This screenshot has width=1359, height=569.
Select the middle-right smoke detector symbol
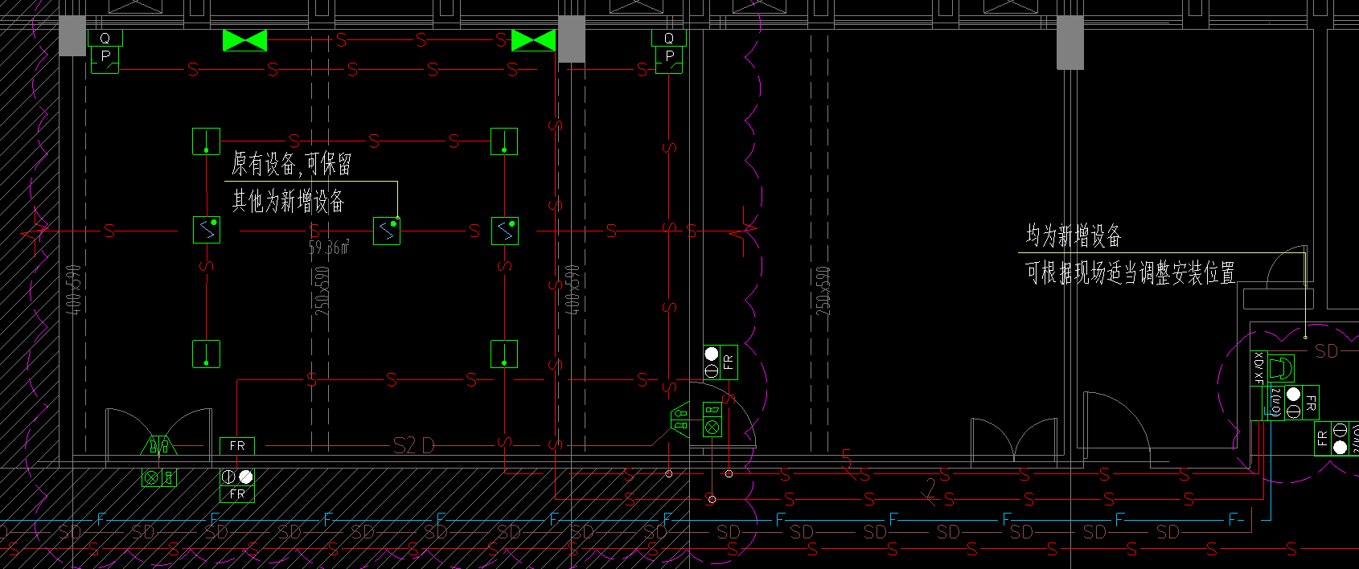tap(504, 231)
